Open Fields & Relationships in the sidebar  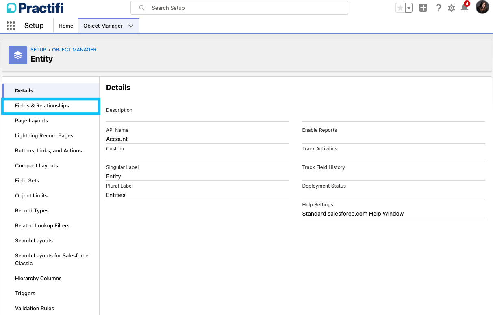click(x=42, y=105)
